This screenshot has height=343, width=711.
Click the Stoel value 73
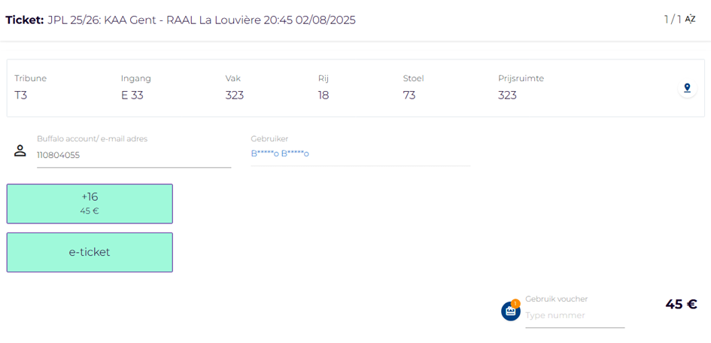[409, 96]
